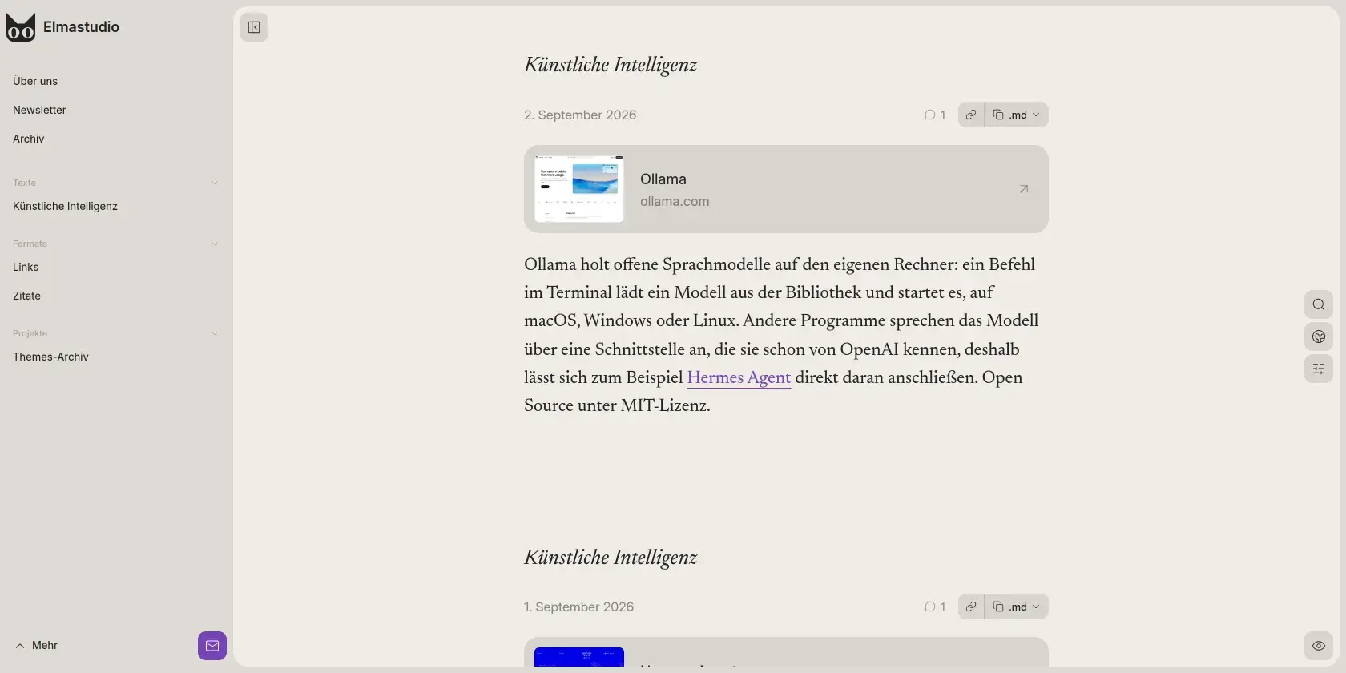Select Künstliche Intelligenz in the sidebar
Viewport: 1346px width, 673px height.
click(65, 206)
